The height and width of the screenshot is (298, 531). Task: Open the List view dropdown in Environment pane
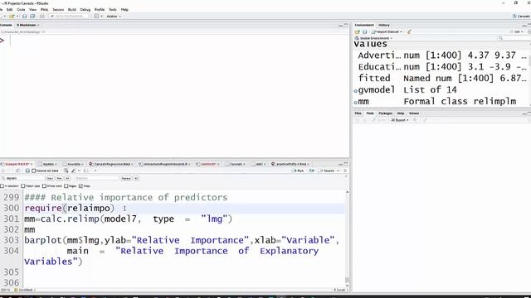(x=517, y=31)
